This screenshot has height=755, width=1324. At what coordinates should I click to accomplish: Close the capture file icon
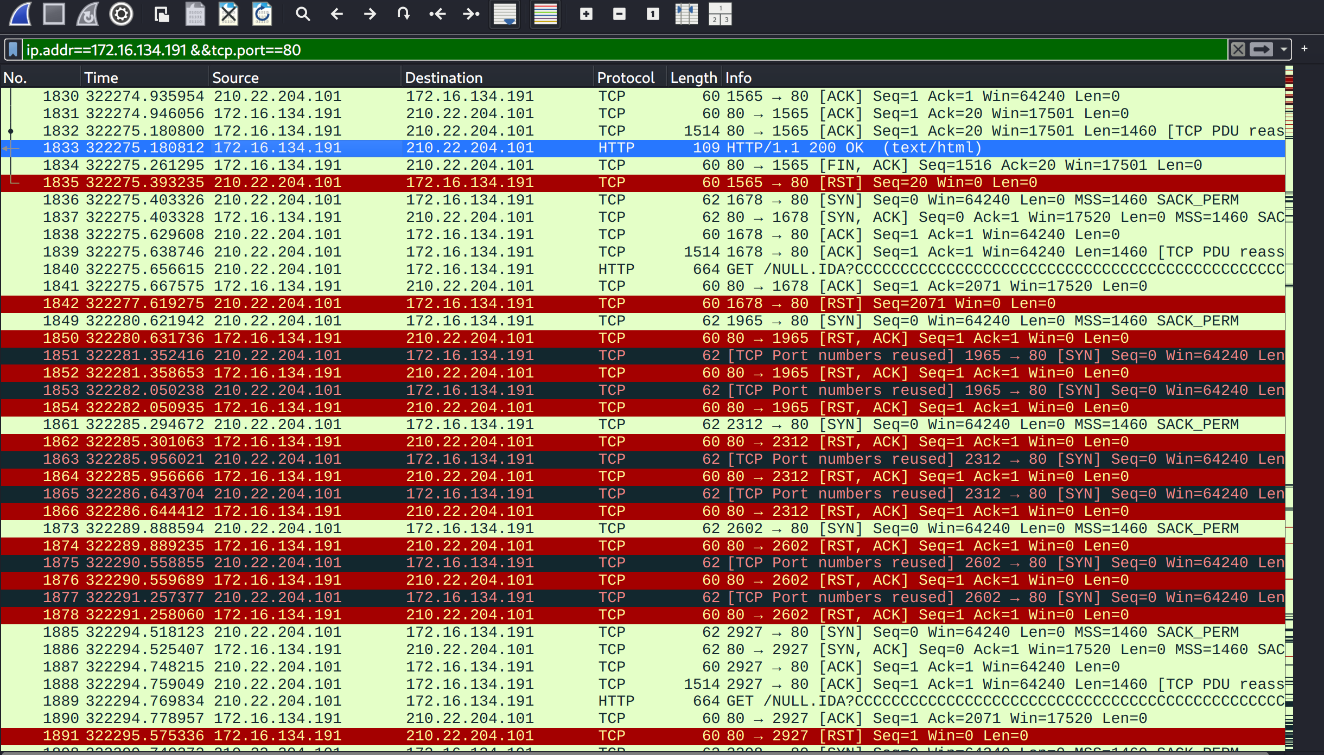[228, 14]
